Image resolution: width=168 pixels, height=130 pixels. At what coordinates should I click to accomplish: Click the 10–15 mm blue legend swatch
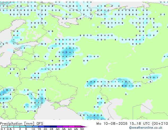coord(35,127)
